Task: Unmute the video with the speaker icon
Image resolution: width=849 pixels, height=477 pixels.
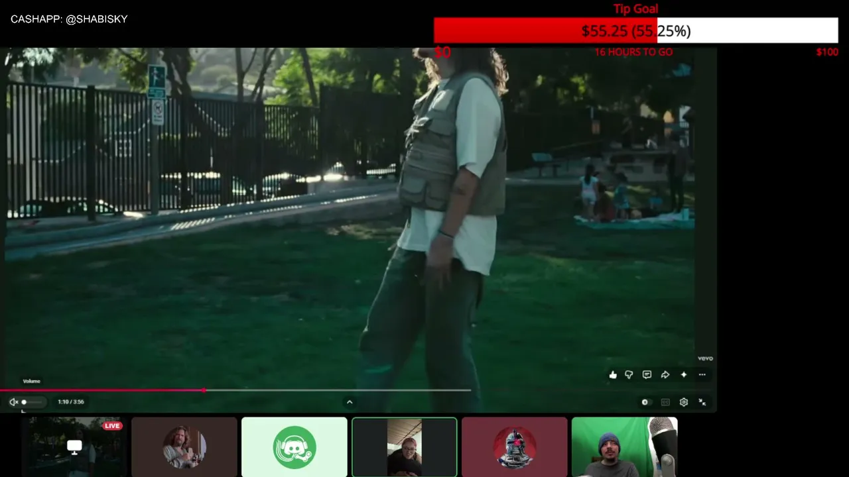Action: coord(13,402)
